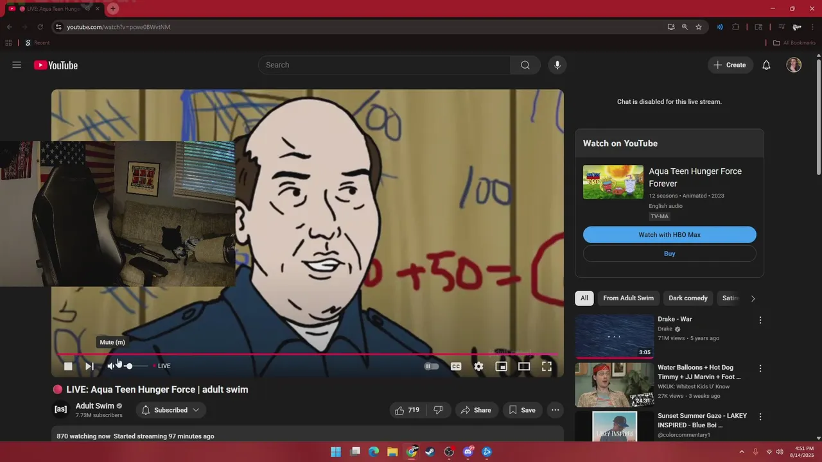Open options for the Water Balloons video

[x=760, y=369]
